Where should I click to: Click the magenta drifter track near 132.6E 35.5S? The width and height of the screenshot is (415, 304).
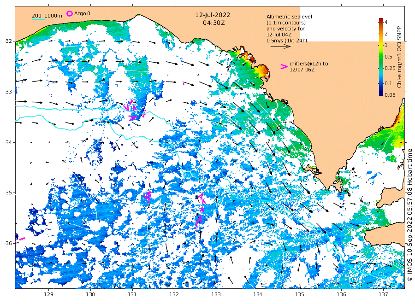pyautogui.click(x=200, y=211)
